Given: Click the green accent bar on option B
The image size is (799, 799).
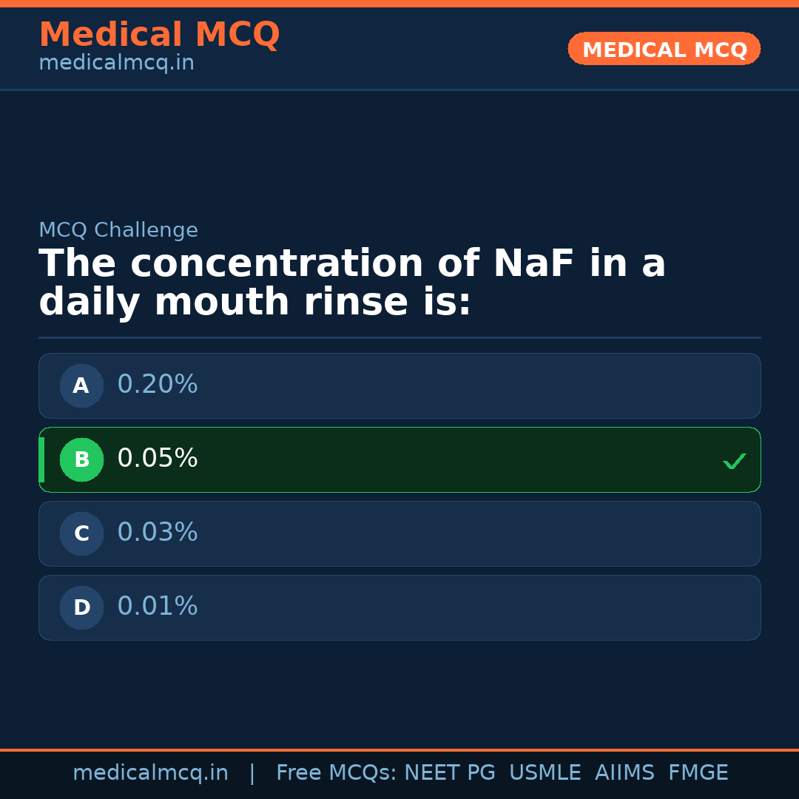Looking at the screenshot, I should point(41,459).
